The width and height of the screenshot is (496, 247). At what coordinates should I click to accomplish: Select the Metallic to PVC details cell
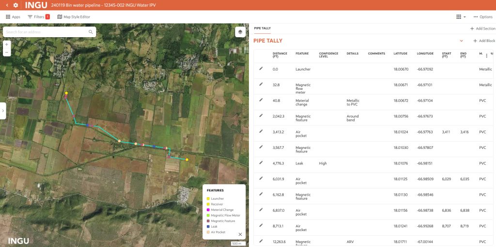coord(353,102)
